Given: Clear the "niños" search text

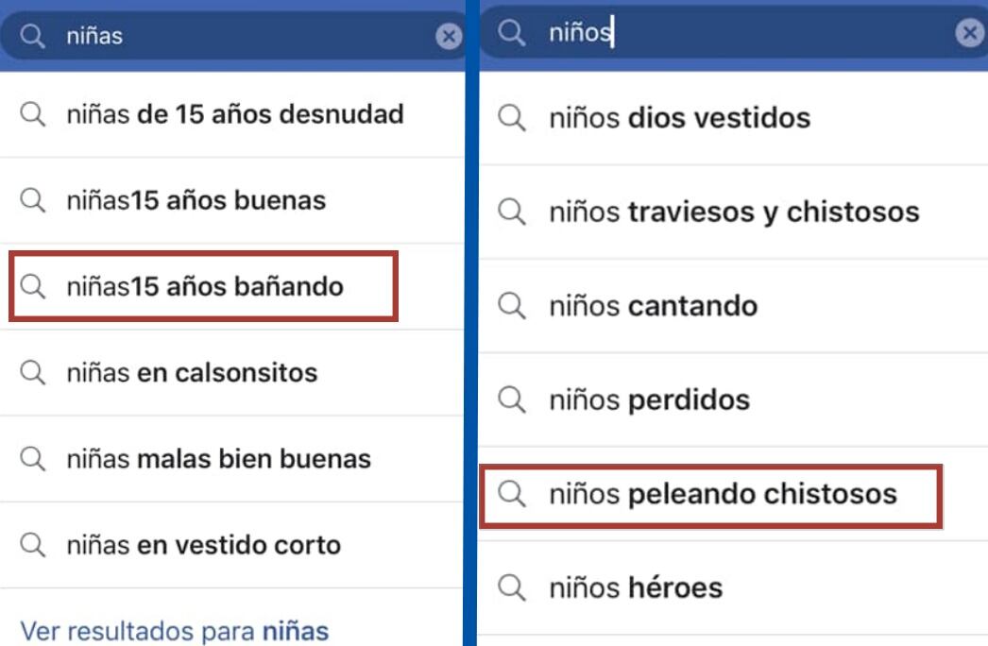Looking at the screenshot, I should pyautogui.click(x=969, y=33).
